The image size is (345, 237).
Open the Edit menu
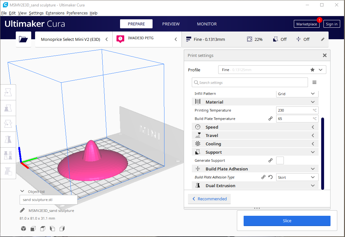[x=12, y=13]
